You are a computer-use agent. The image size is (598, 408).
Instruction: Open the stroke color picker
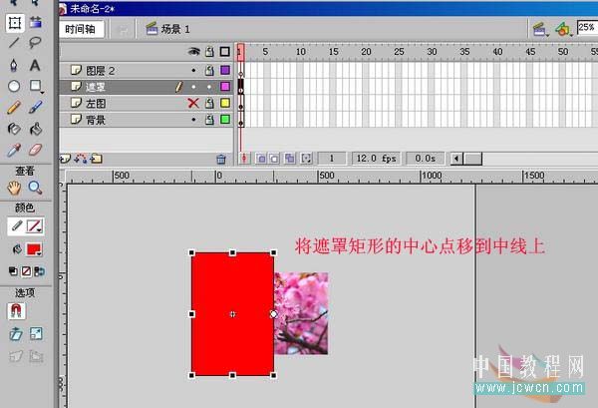(34, 226)
